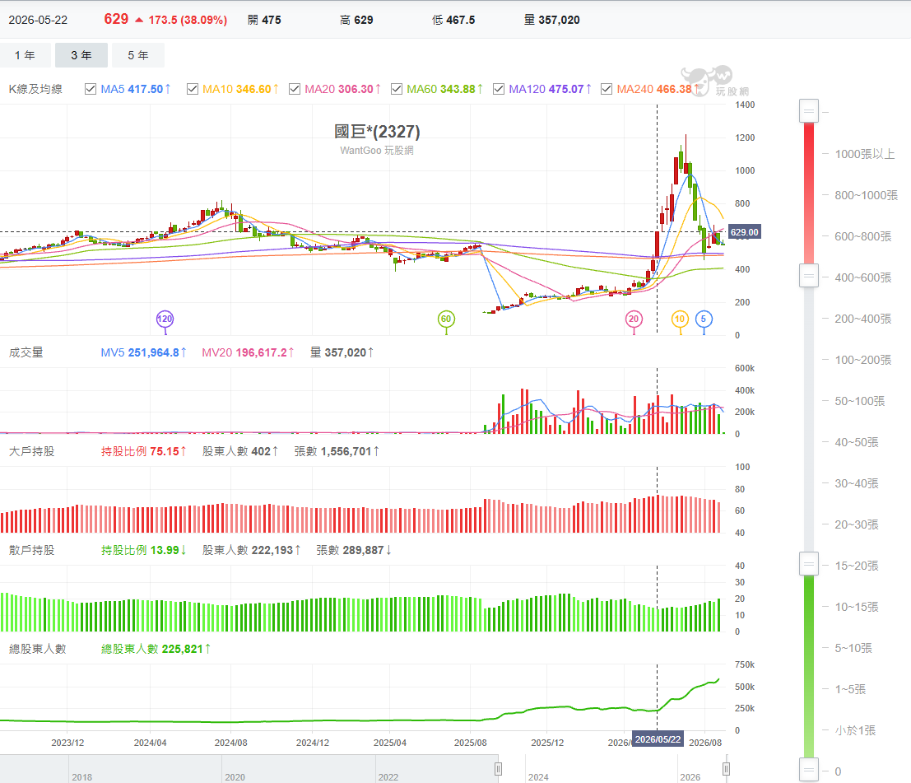This screenshot has height=783, width=911.
Task: Click the 50~100張 level label
Action: tap(860, 401)
